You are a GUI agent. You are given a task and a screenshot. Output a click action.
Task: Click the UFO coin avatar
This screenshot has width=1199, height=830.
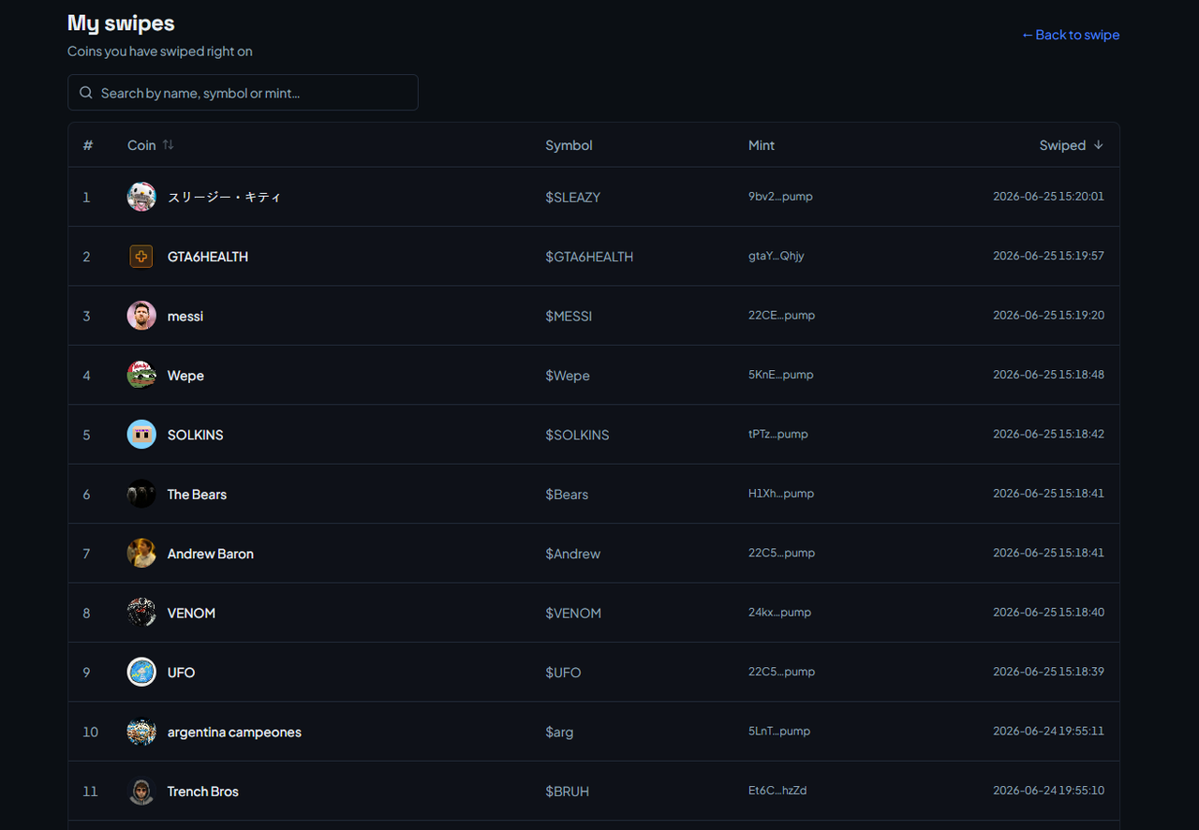tap(141, 672)
